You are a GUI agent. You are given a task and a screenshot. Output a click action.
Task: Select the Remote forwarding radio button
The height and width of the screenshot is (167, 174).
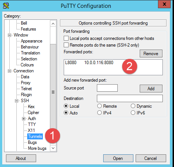(99, 106)
